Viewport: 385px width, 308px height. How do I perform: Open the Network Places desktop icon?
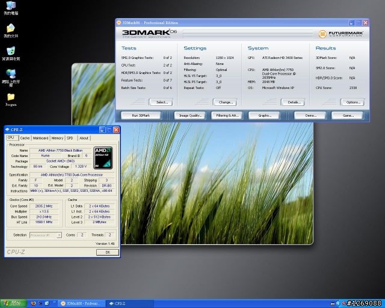[x=11, y=78]
